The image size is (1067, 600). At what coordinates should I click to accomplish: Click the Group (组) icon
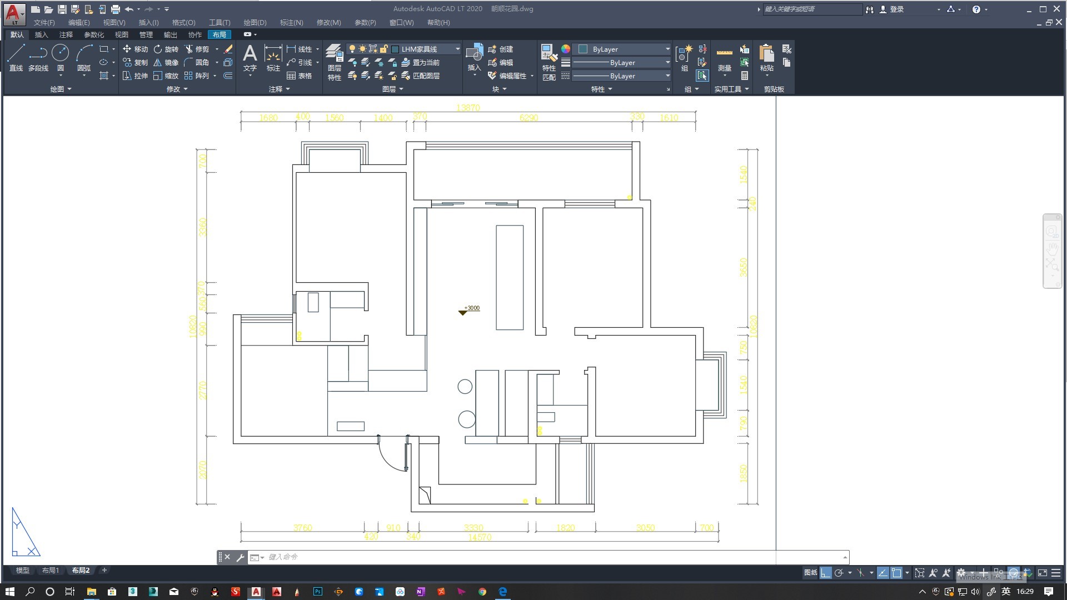point(684,58)
